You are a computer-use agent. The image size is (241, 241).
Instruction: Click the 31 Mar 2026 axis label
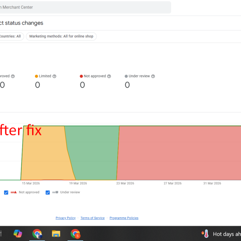coord(212,183)
